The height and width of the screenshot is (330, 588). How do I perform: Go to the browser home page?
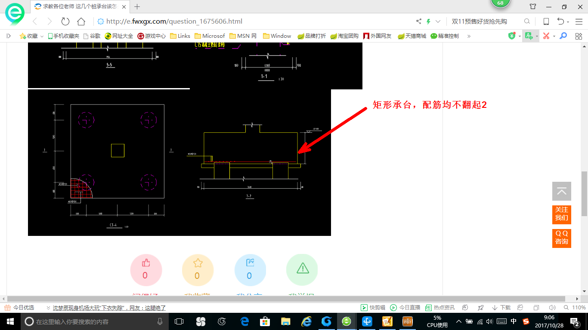click(81, 21)
